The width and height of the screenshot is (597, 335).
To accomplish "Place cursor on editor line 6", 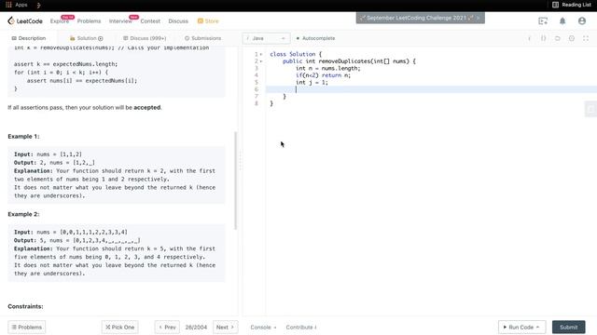I will pyautogui.click(x=431, y=89).
